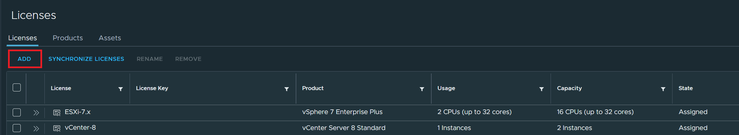Viewport: 739px width, 135px height.
Task: Click the License Key column filter icon
Action: tap(286, 89)
